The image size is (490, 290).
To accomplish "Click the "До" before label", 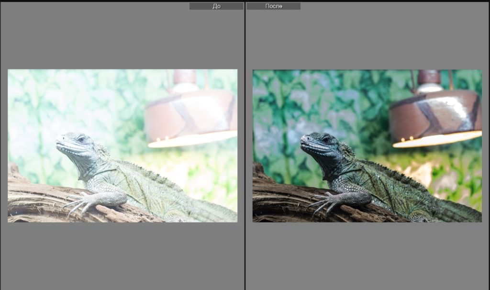I will 216,6.
